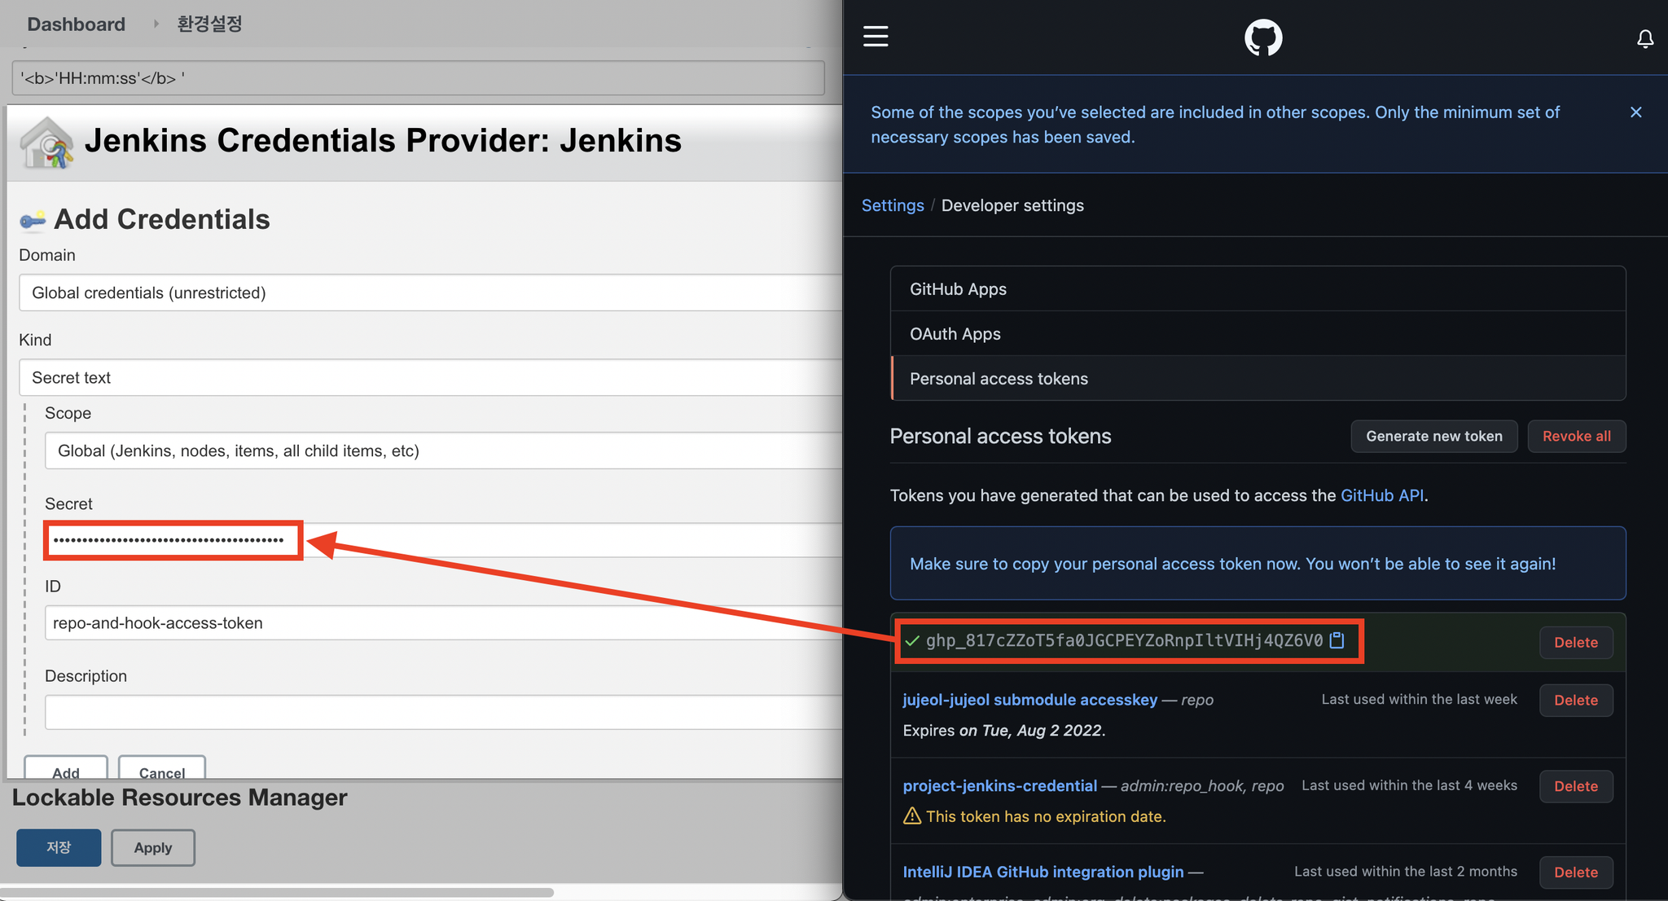Click the GitHub Octocat logo
Viewport: 1668px width, 901px height.
[1263, 37]
